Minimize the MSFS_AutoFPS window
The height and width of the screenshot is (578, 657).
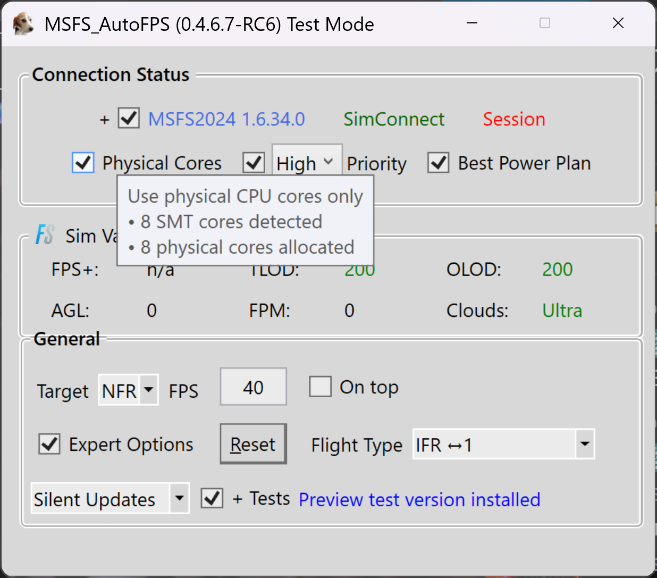tap(471, 23)
